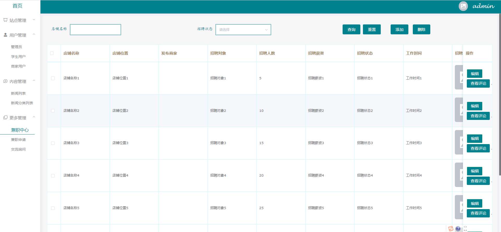This screenshot has width=501, height=232.
Task: Click the 站点管理 monitor icon
Action: pos(5,20)
